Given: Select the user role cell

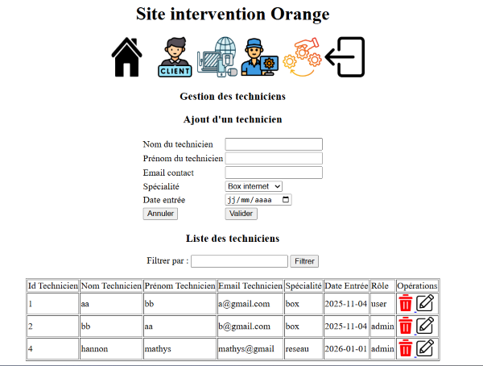Looking at the screenshot, I should [x=382, y=304].
